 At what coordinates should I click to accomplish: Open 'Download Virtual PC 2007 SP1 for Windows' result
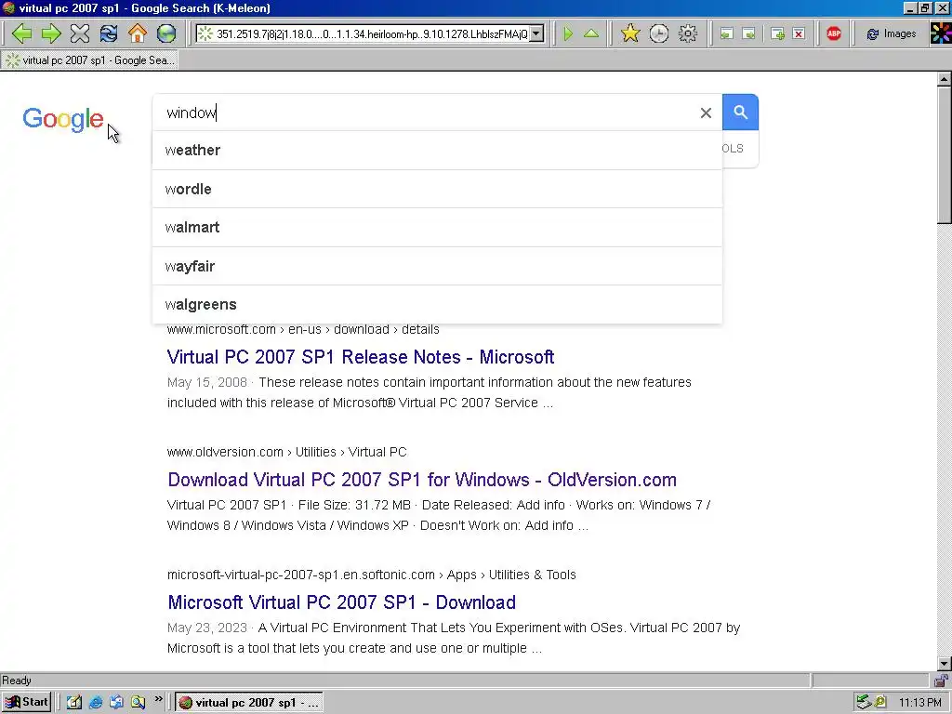(x=422, y=480)
